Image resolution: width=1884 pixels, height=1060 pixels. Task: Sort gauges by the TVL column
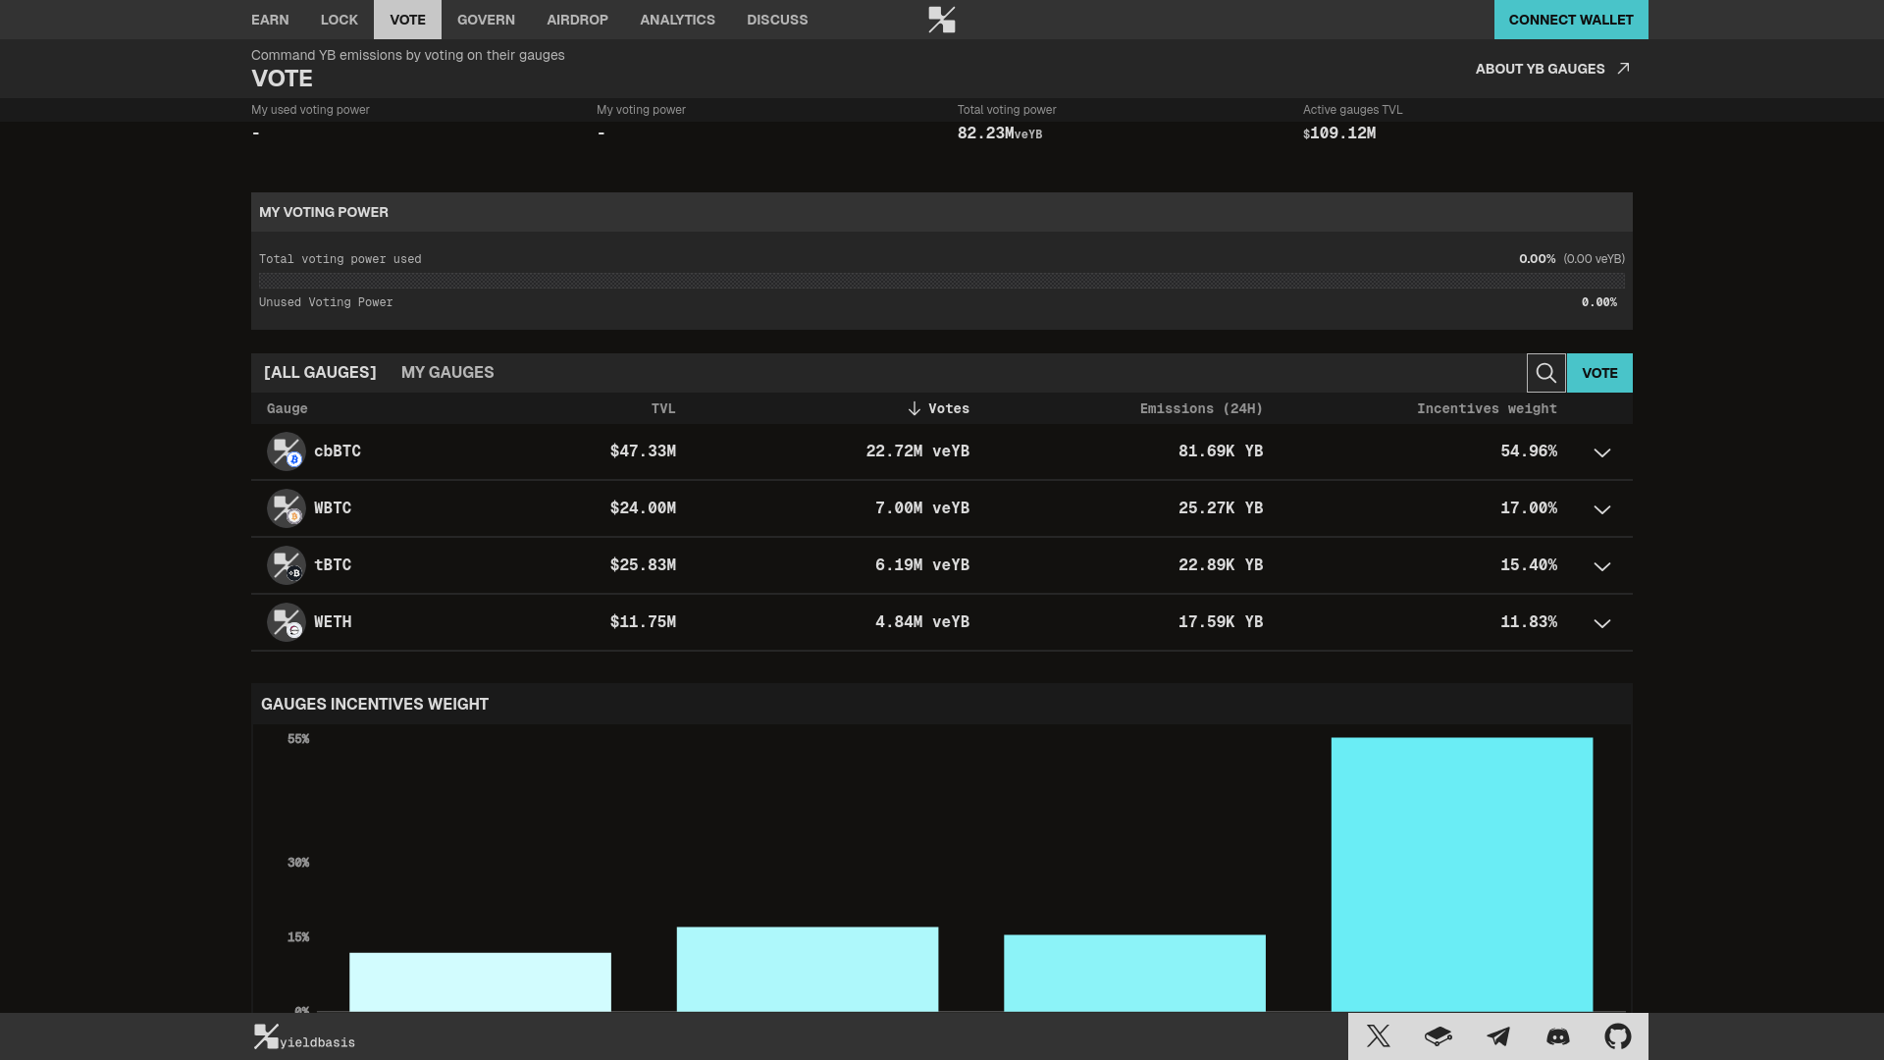point(663,408)
